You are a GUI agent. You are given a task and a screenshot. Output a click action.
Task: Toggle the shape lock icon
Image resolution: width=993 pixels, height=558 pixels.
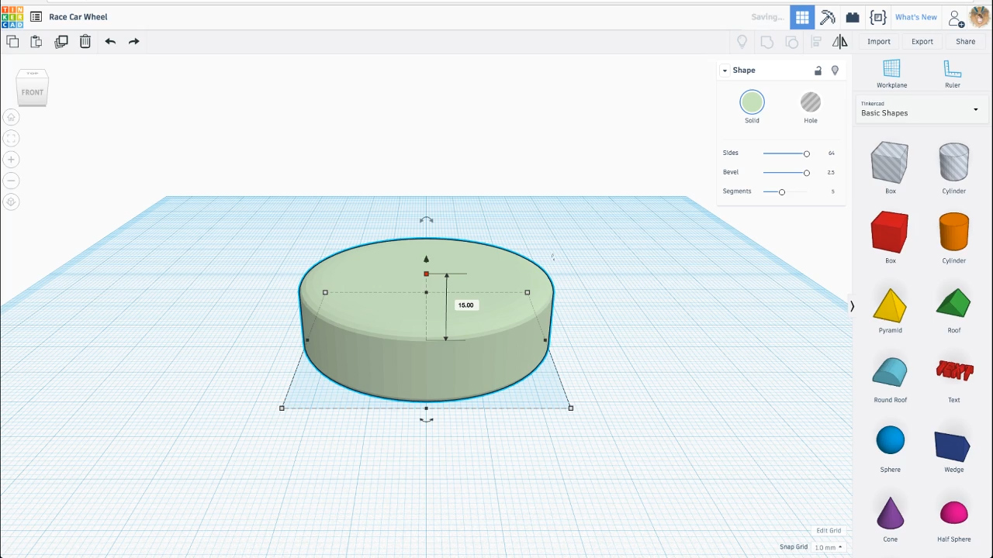click(818, 71)
